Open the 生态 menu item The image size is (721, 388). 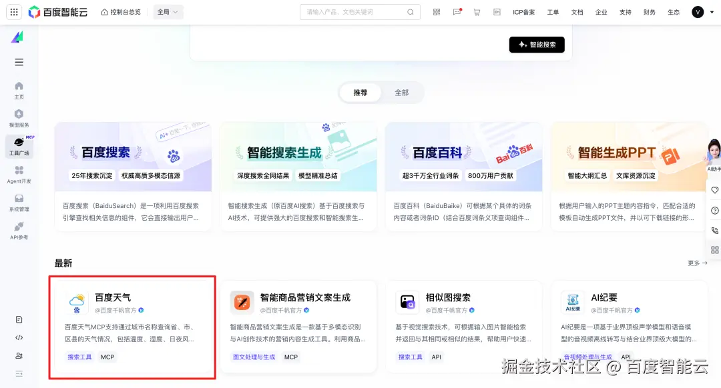[x=674, y=13]
